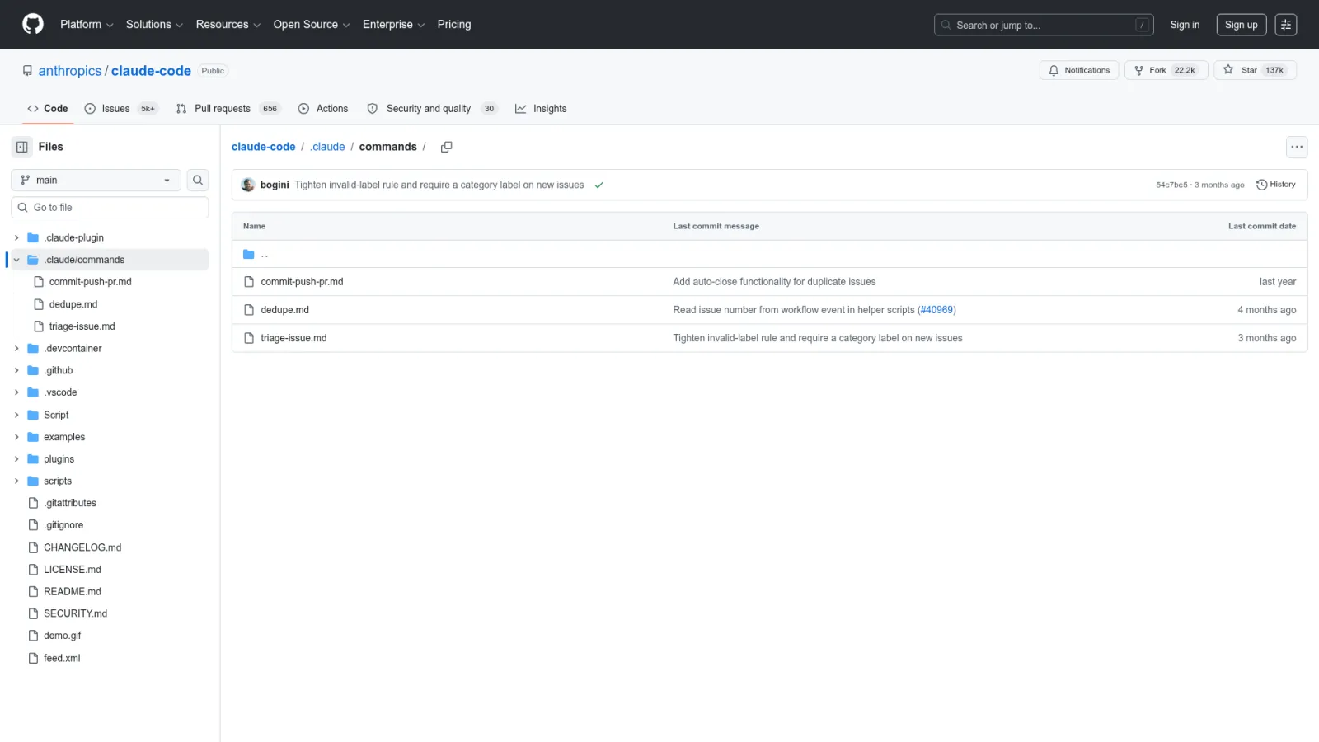Go to .claude breadcrumb link

[328, 147]
